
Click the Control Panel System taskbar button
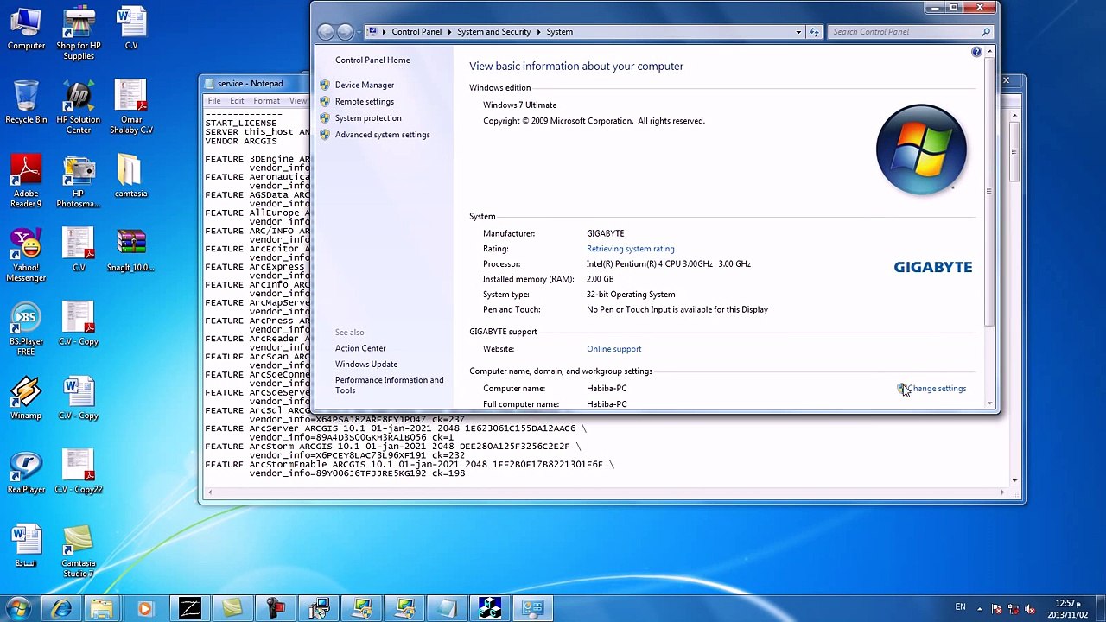(x=533, y=609)
